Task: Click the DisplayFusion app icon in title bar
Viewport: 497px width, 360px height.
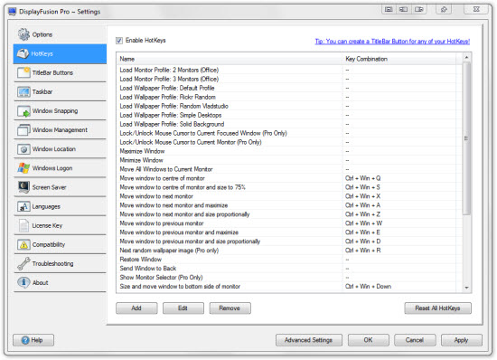Action: (x=13, y=12)
